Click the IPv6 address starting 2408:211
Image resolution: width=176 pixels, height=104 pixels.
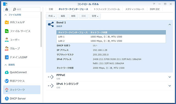point(117,59)
